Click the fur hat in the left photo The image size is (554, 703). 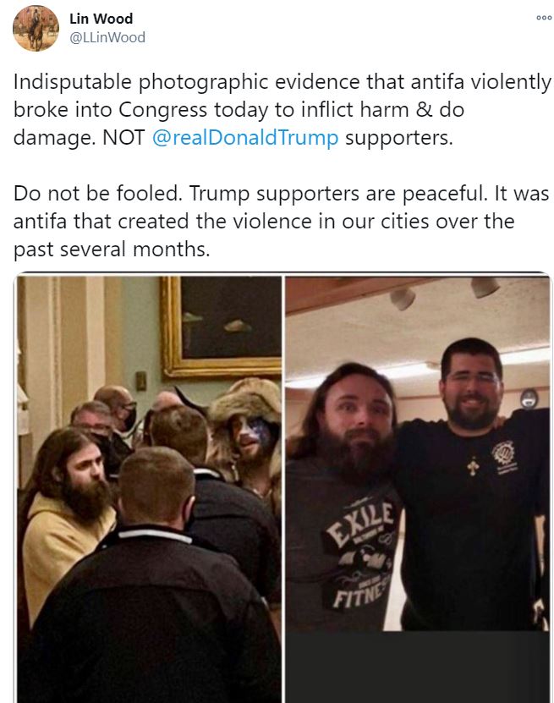tap(245, 402)
